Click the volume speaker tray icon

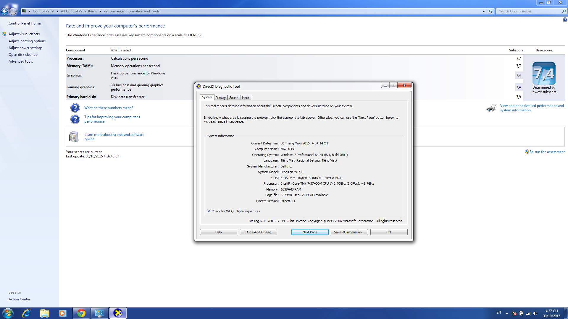pos(535,313)
